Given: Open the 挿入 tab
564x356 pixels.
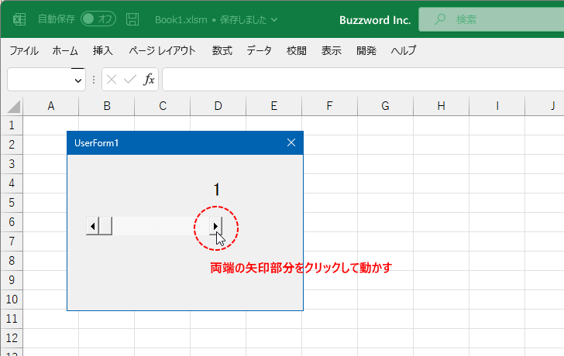Looking at the screenshot, I should (103, 50).
